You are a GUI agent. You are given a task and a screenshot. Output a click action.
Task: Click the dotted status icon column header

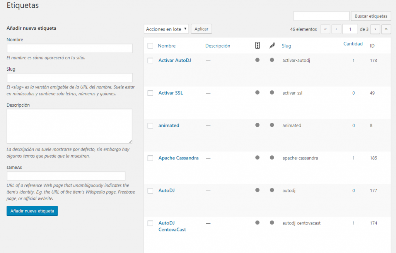click(258, 45)
